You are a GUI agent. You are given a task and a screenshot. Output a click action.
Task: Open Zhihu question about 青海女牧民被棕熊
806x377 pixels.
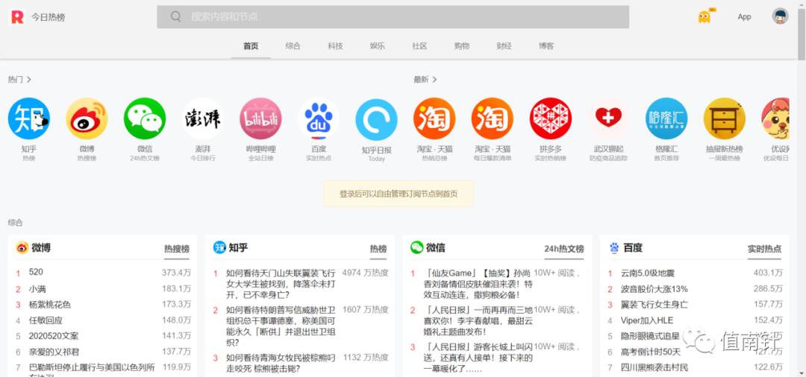tap(281, 363)
